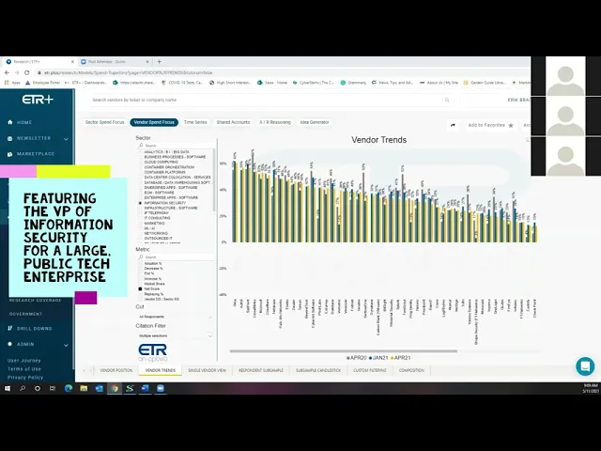
Task: Select the Networking sector option
Action: coord(156,233)
